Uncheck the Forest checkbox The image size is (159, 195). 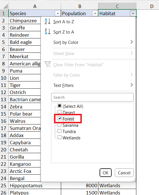(60, 118)
